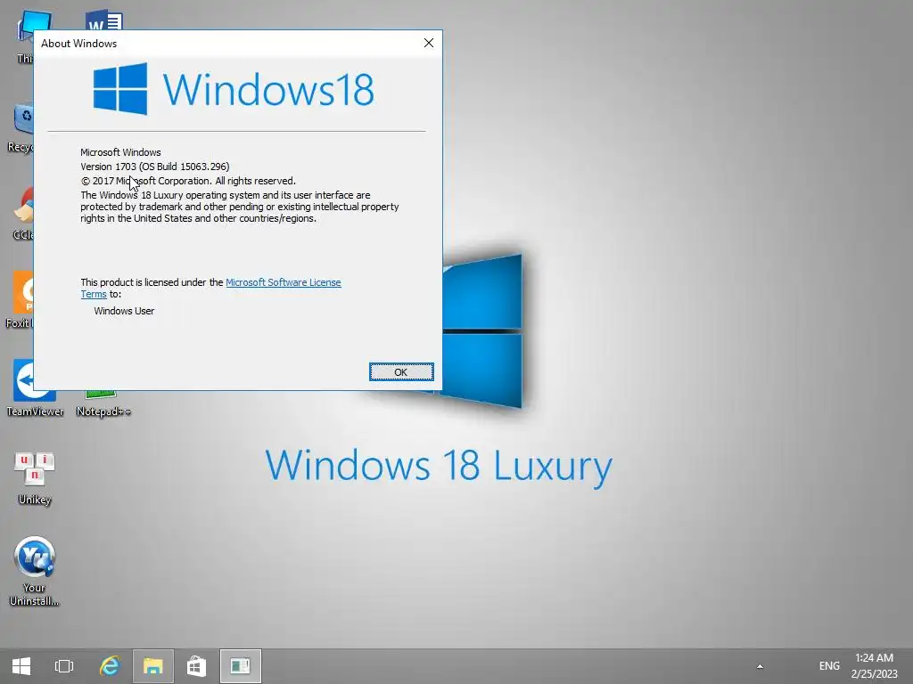
Task: Select the Your Uninstaller desktop icon
Action: (x=35, y=571)
